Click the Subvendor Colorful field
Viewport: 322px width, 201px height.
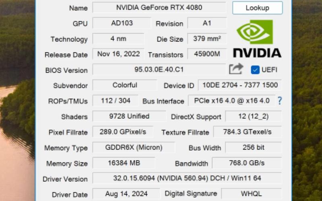click(x=124, y=85)
